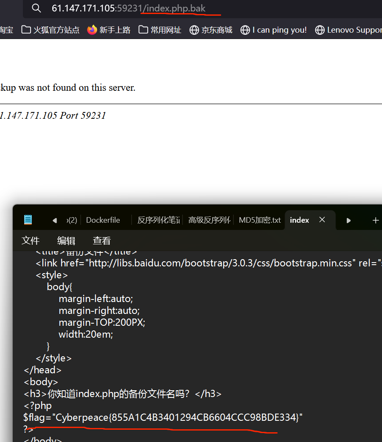Screen dimensions: 382x442
Task: Select the MD5加密.txt tab
Action: point(259,220)
